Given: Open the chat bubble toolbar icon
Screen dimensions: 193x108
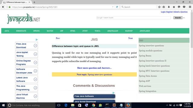Looking at the screenshot, I should click(179, 7).
